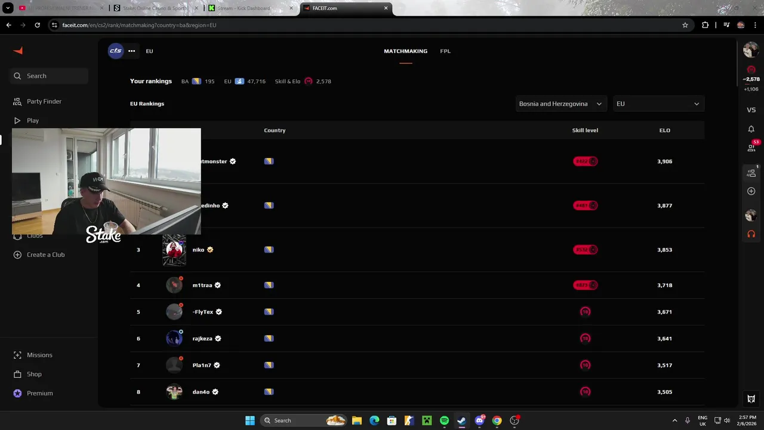Click the Windows Start button

click(x=250, y=420)
